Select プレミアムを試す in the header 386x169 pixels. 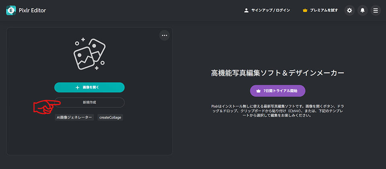coord(324,10)
